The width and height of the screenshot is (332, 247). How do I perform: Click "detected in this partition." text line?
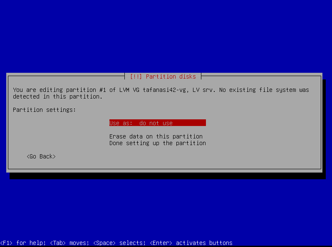pos(57,96)
